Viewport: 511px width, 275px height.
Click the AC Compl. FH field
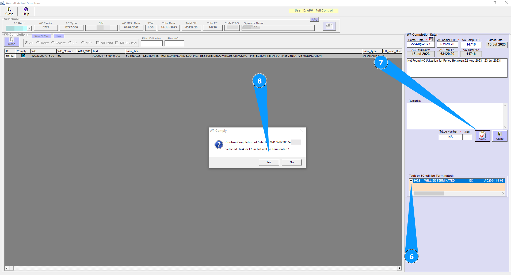point(447,44)
